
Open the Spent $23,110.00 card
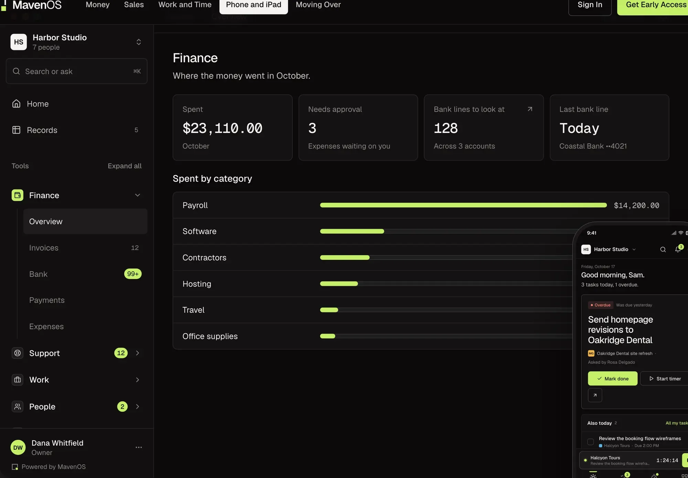click(x=233, y=127)
